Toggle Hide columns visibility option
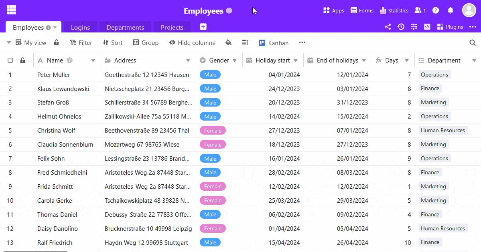 tap(192, 43)
